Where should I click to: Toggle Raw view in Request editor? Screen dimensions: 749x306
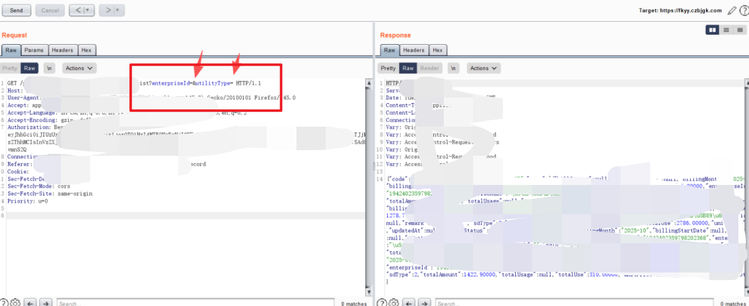[x=29, y=68]
